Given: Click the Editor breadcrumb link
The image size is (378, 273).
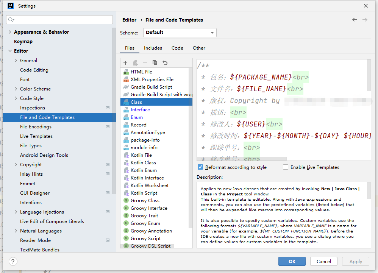Looking at the screenshot, I should pos(130,20).
